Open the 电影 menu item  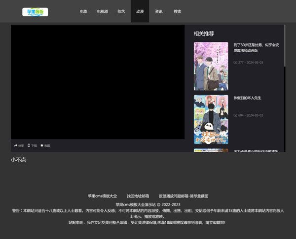(83, 11)
